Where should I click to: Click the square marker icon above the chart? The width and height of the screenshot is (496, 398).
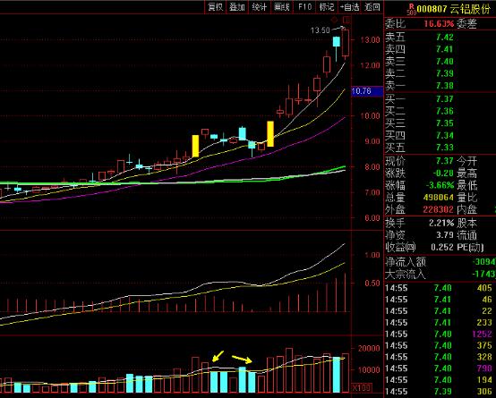pyautogui.click(x=346, y=21)
